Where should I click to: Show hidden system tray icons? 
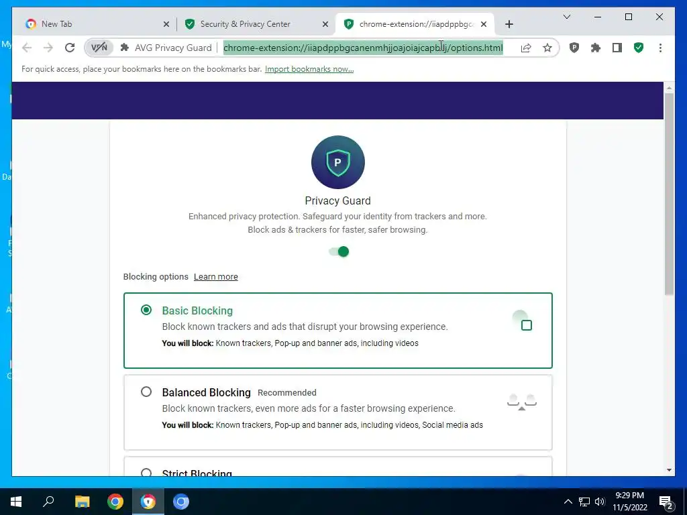568,502
